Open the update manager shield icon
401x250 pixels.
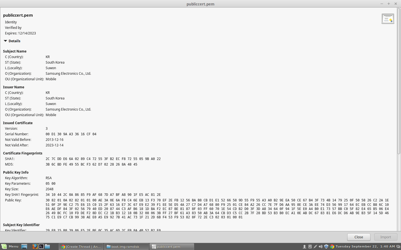pos(326,246)
